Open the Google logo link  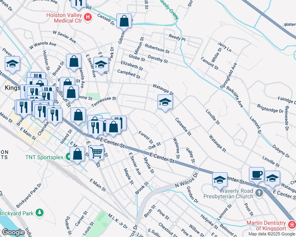(13, 232)
